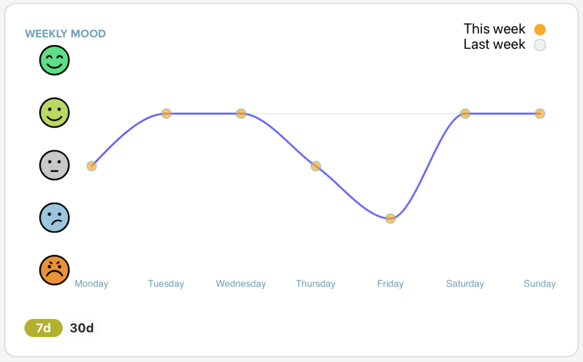Select the neutral gray emoji face
This screenshot has width=583, height=362.
click(x=54, y=165)
